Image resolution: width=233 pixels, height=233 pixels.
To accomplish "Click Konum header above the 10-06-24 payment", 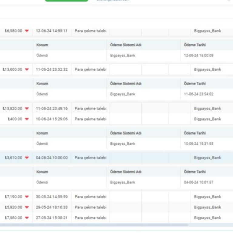I will pos(42,133).
